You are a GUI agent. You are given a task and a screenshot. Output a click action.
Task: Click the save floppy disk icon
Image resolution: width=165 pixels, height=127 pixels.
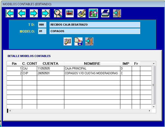78,41
